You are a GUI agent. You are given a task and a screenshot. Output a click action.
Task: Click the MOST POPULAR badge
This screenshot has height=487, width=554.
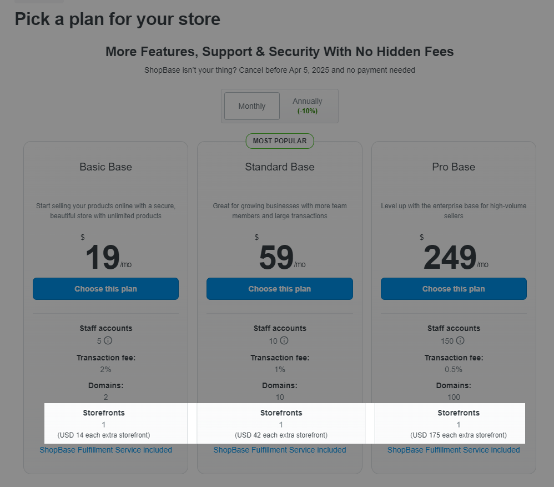coord(280,141)
